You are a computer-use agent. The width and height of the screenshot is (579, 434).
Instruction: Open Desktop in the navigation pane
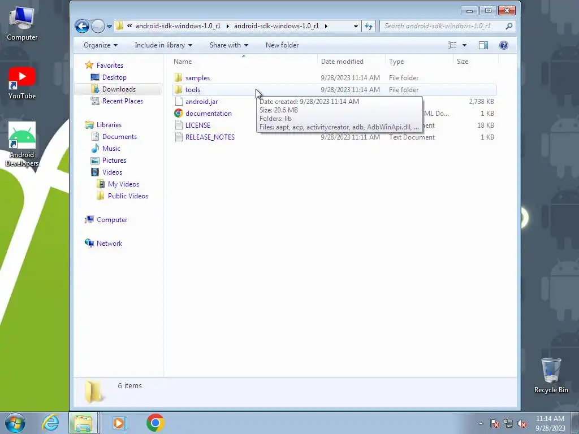114,77
